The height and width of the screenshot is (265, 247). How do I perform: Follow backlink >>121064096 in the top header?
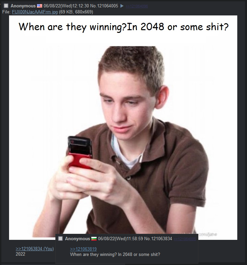pyautogui.click(x=137, y=6)
